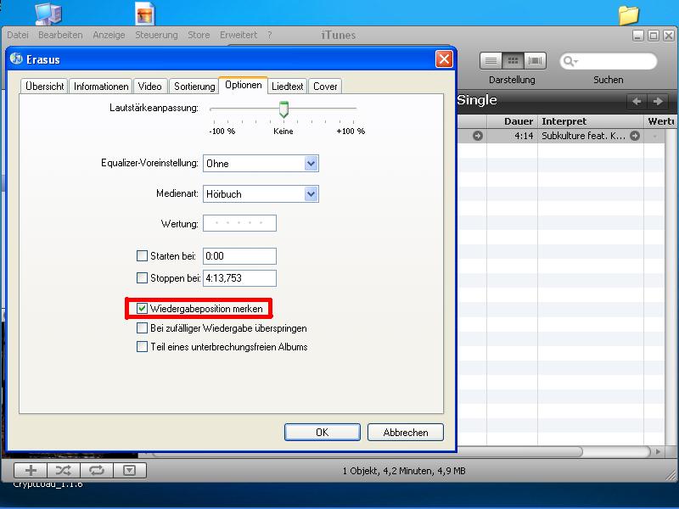Select the Subkulture feat. K... track row

pos(561,136)
